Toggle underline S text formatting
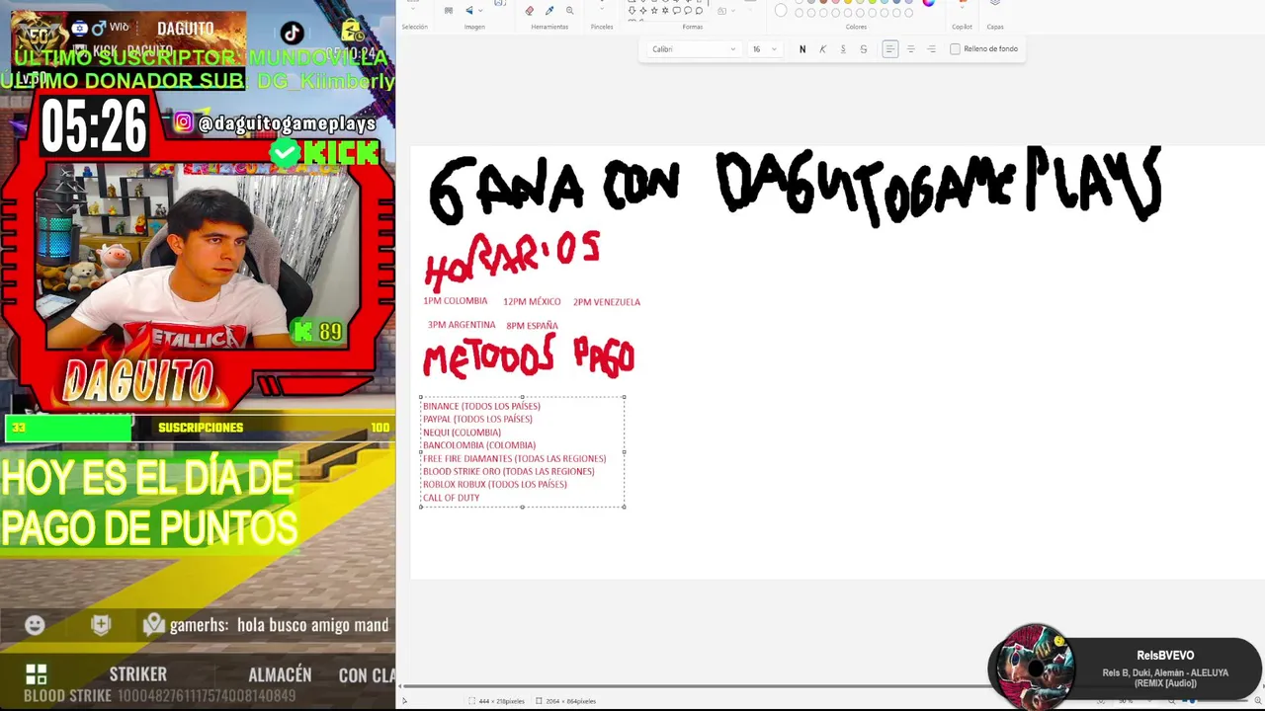1265x711 pixels. pyautogui.click(x=843, y=49)
